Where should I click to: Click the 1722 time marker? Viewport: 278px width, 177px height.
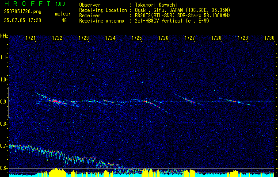point(57,38)
